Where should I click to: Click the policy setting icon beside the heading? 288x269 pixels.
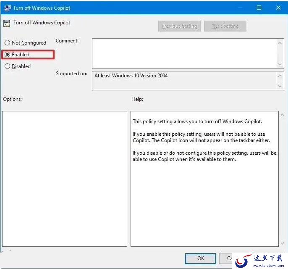point(7,24)
